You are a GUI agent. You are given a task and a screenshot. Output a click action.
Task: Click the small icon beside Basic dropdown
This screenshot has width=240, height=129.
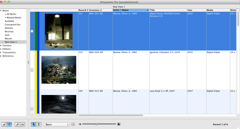click(x=73, y=124)
